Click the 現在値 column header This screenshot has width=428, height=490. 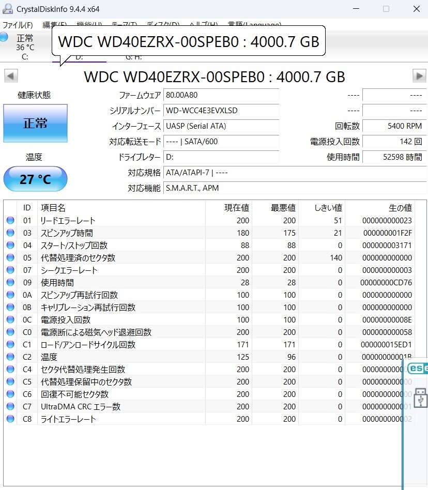[228, 208]
